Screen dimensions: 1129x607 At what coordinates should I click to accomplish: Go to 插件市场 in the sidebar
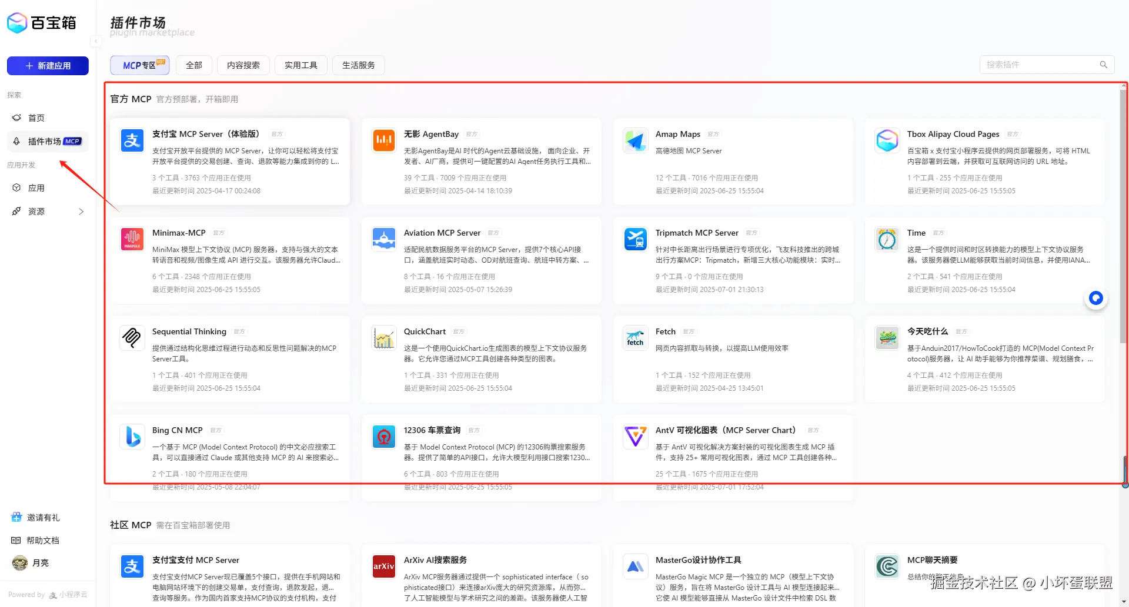click(48, 142)
